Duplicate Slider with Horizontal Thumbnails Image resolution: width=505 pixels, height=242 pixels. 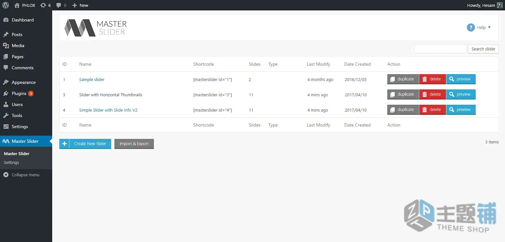[403, 94]
